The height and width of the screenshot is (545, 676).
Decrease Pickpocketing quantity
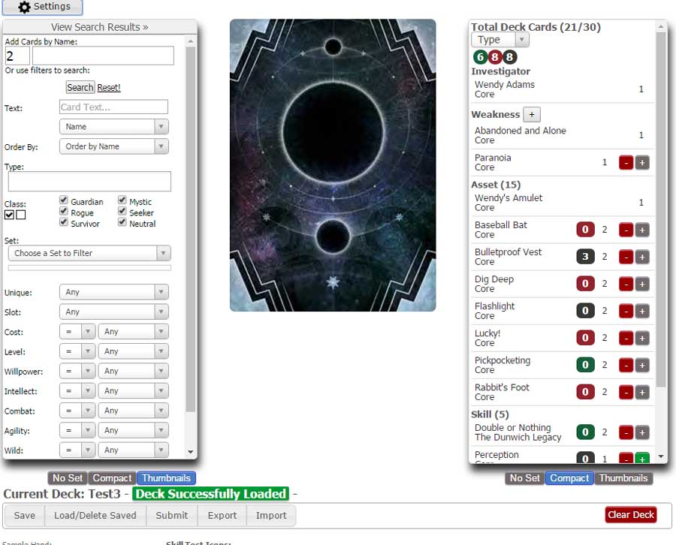point(626,366)
